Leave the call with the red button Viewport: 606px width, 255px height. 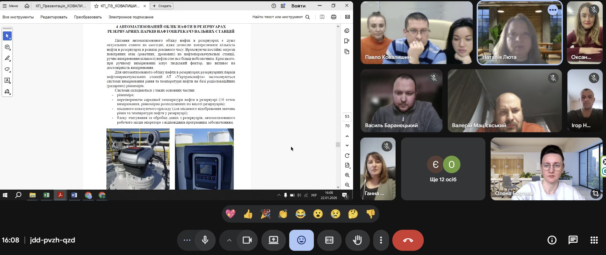tap(408, 240)
